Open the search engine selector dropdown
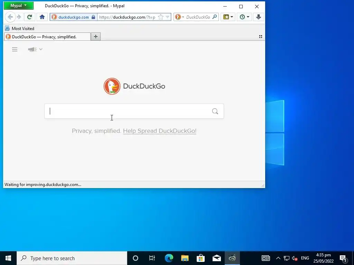The image size is (354, 265). pos(180,17)
